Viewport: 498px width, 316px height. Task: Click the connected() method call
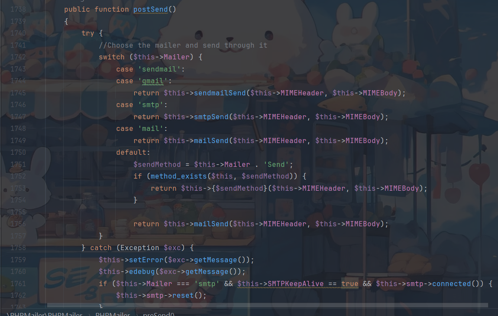pyautogui.click(x=451, y=283)
